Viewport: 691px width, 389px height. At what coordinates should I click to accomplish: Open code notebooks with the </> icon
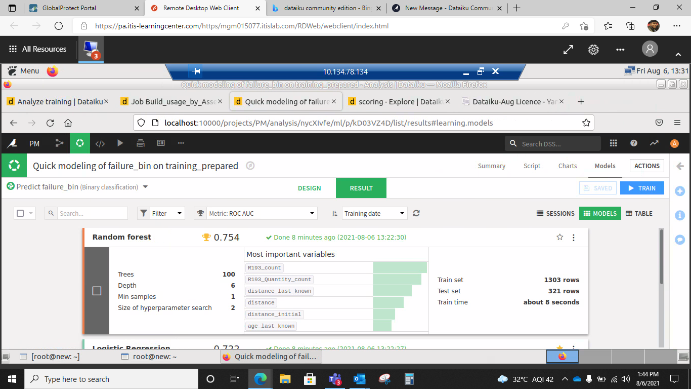tap(100, 143)
